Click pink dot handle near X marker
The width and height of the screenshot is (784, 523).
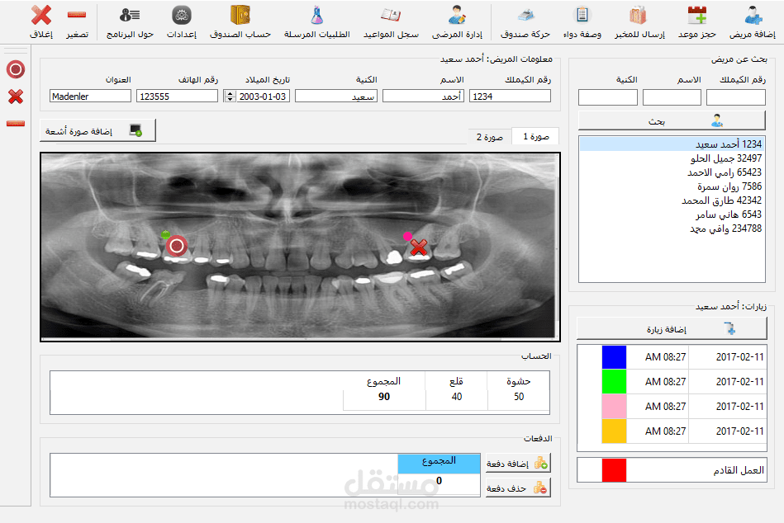coord(407,236)
